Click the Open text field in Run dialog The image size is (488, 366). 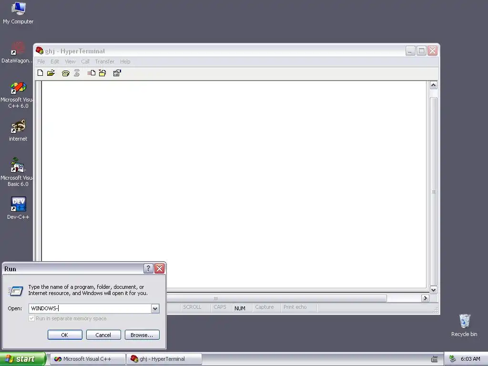tap(90, 308)
